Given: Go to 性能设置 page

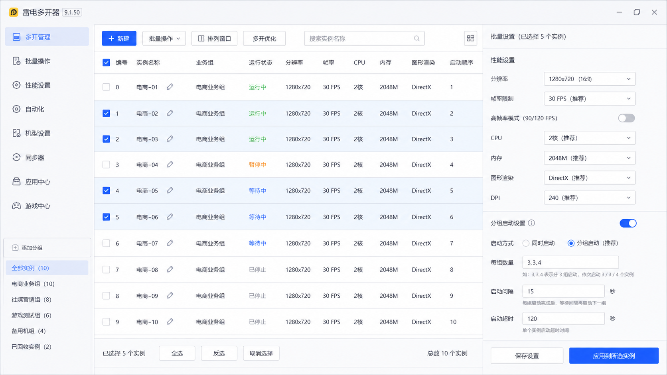Looking at the screenshot, I should (x=47, y=85).
